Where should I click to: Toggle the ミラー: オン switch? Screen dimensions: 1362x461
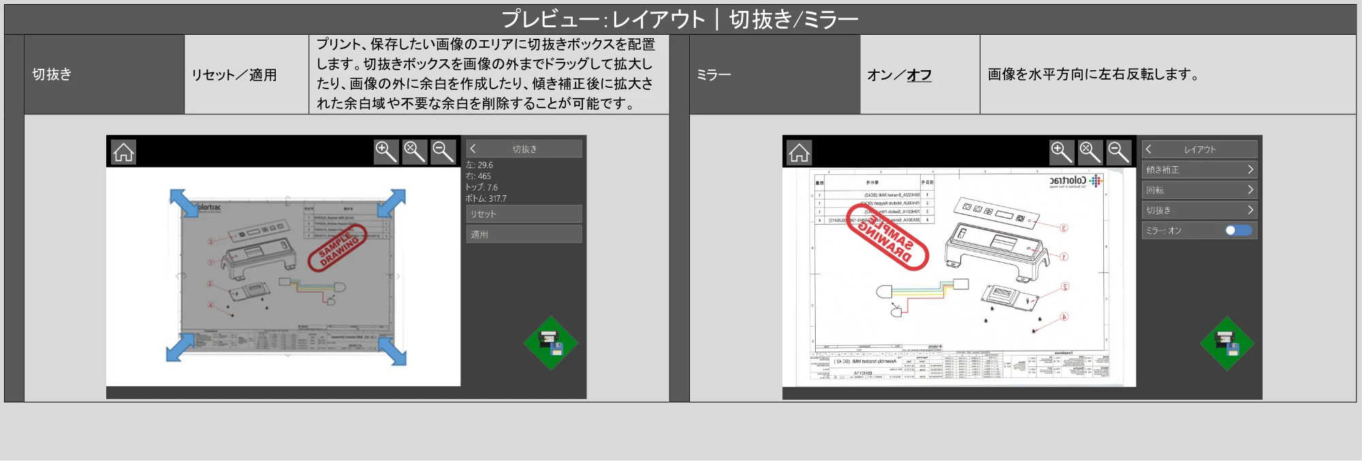(x=1239, y=230)
